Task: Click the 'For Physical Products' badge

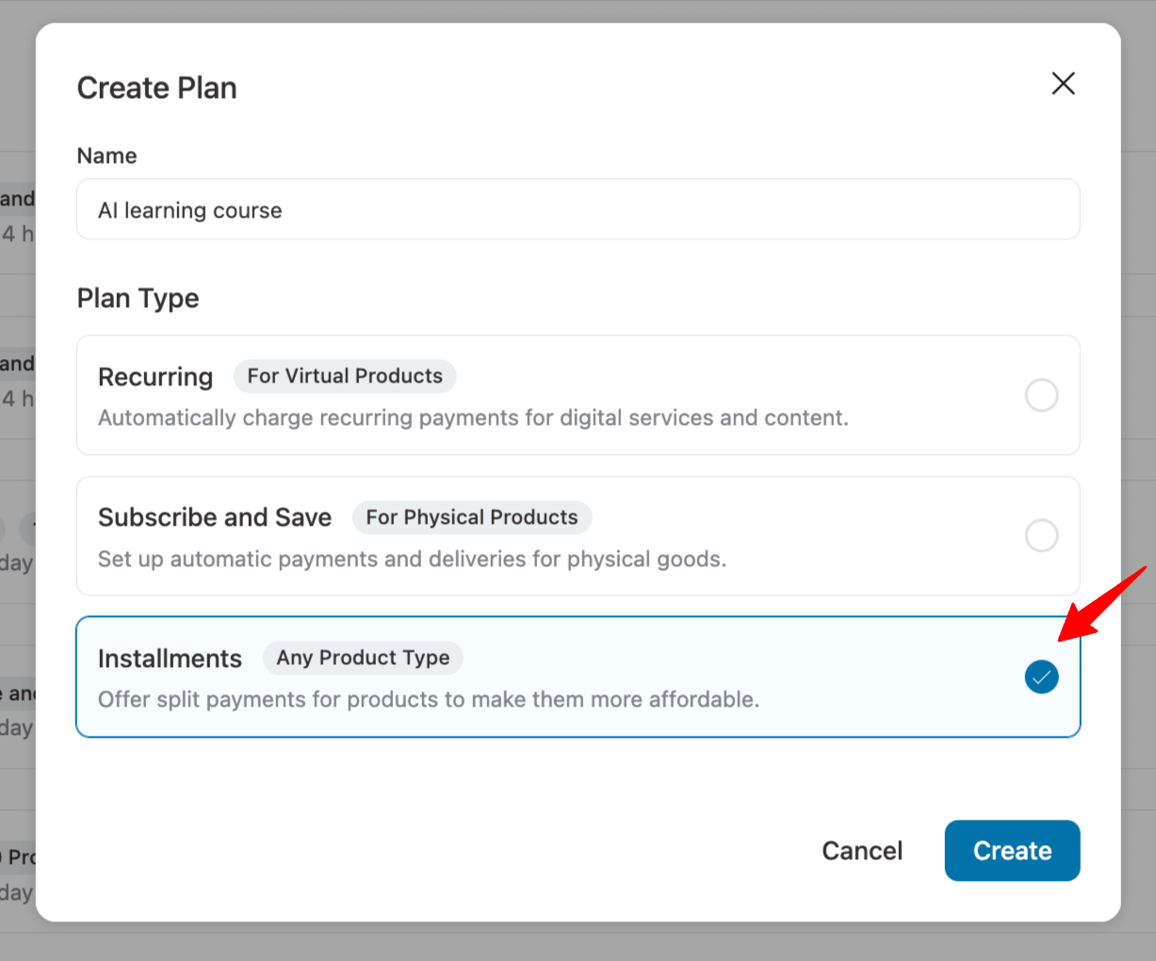Action: tap(471, 517)
